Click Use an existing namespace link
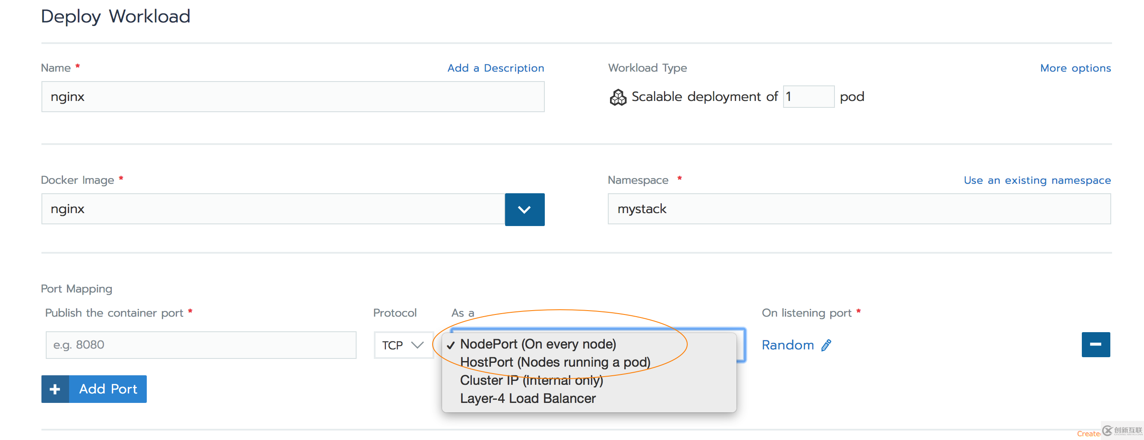Image resolution: width=1144 pixels, height=440 pixels. [x=1037, y=180]
